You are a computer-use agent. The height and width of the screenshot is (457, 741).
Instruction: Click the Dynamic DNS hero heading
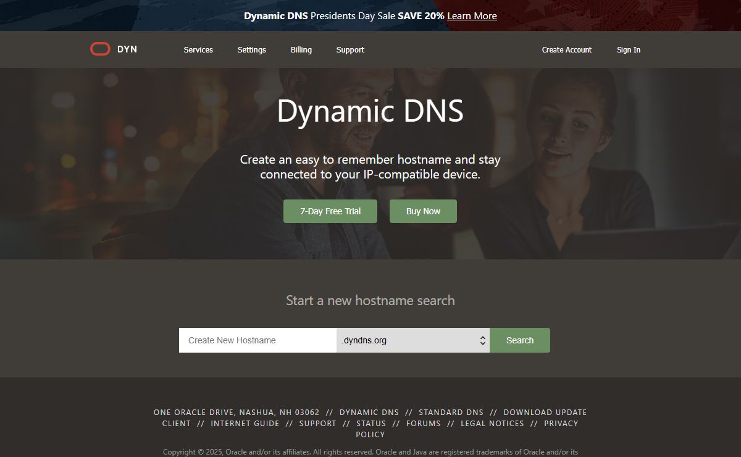point(371,111)
